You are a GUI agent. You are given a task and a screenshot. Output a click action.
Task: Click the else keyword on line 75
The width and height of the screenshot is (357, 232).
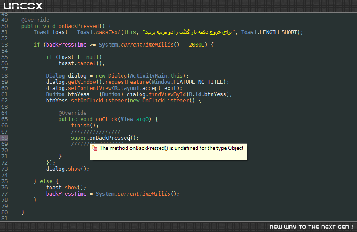point(46,181)
